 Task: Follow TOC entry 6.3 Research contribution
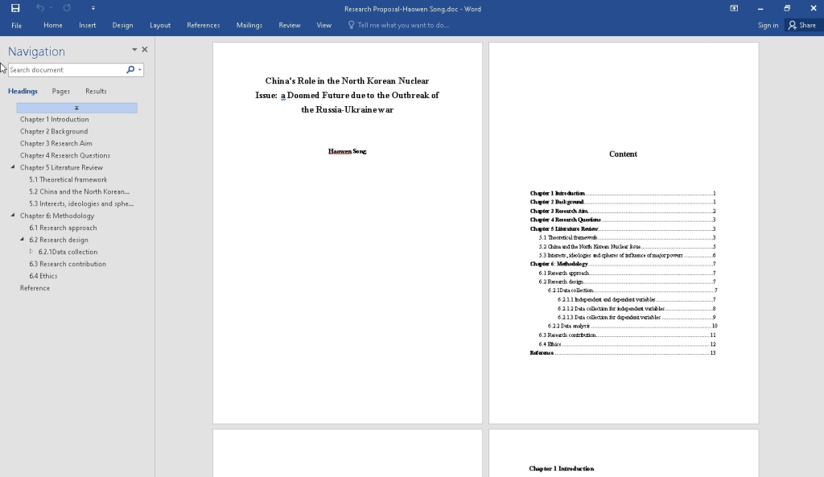[628, 335]
